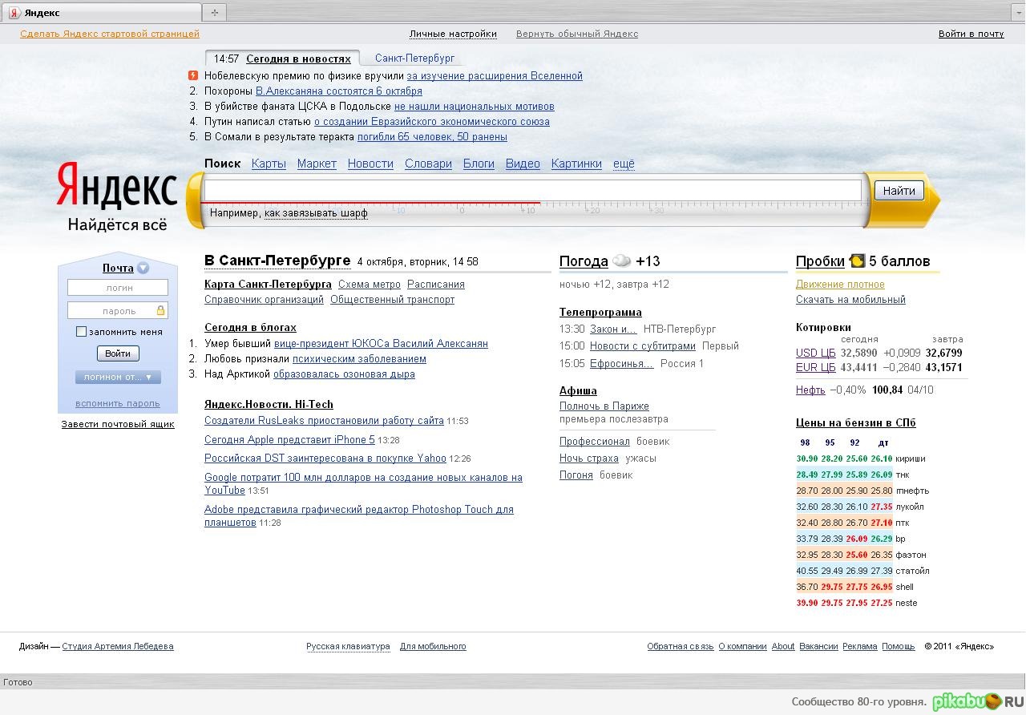This screenshot has height=715, width=1026.
Task: Open the Карты search category
Action: [269, 164]
